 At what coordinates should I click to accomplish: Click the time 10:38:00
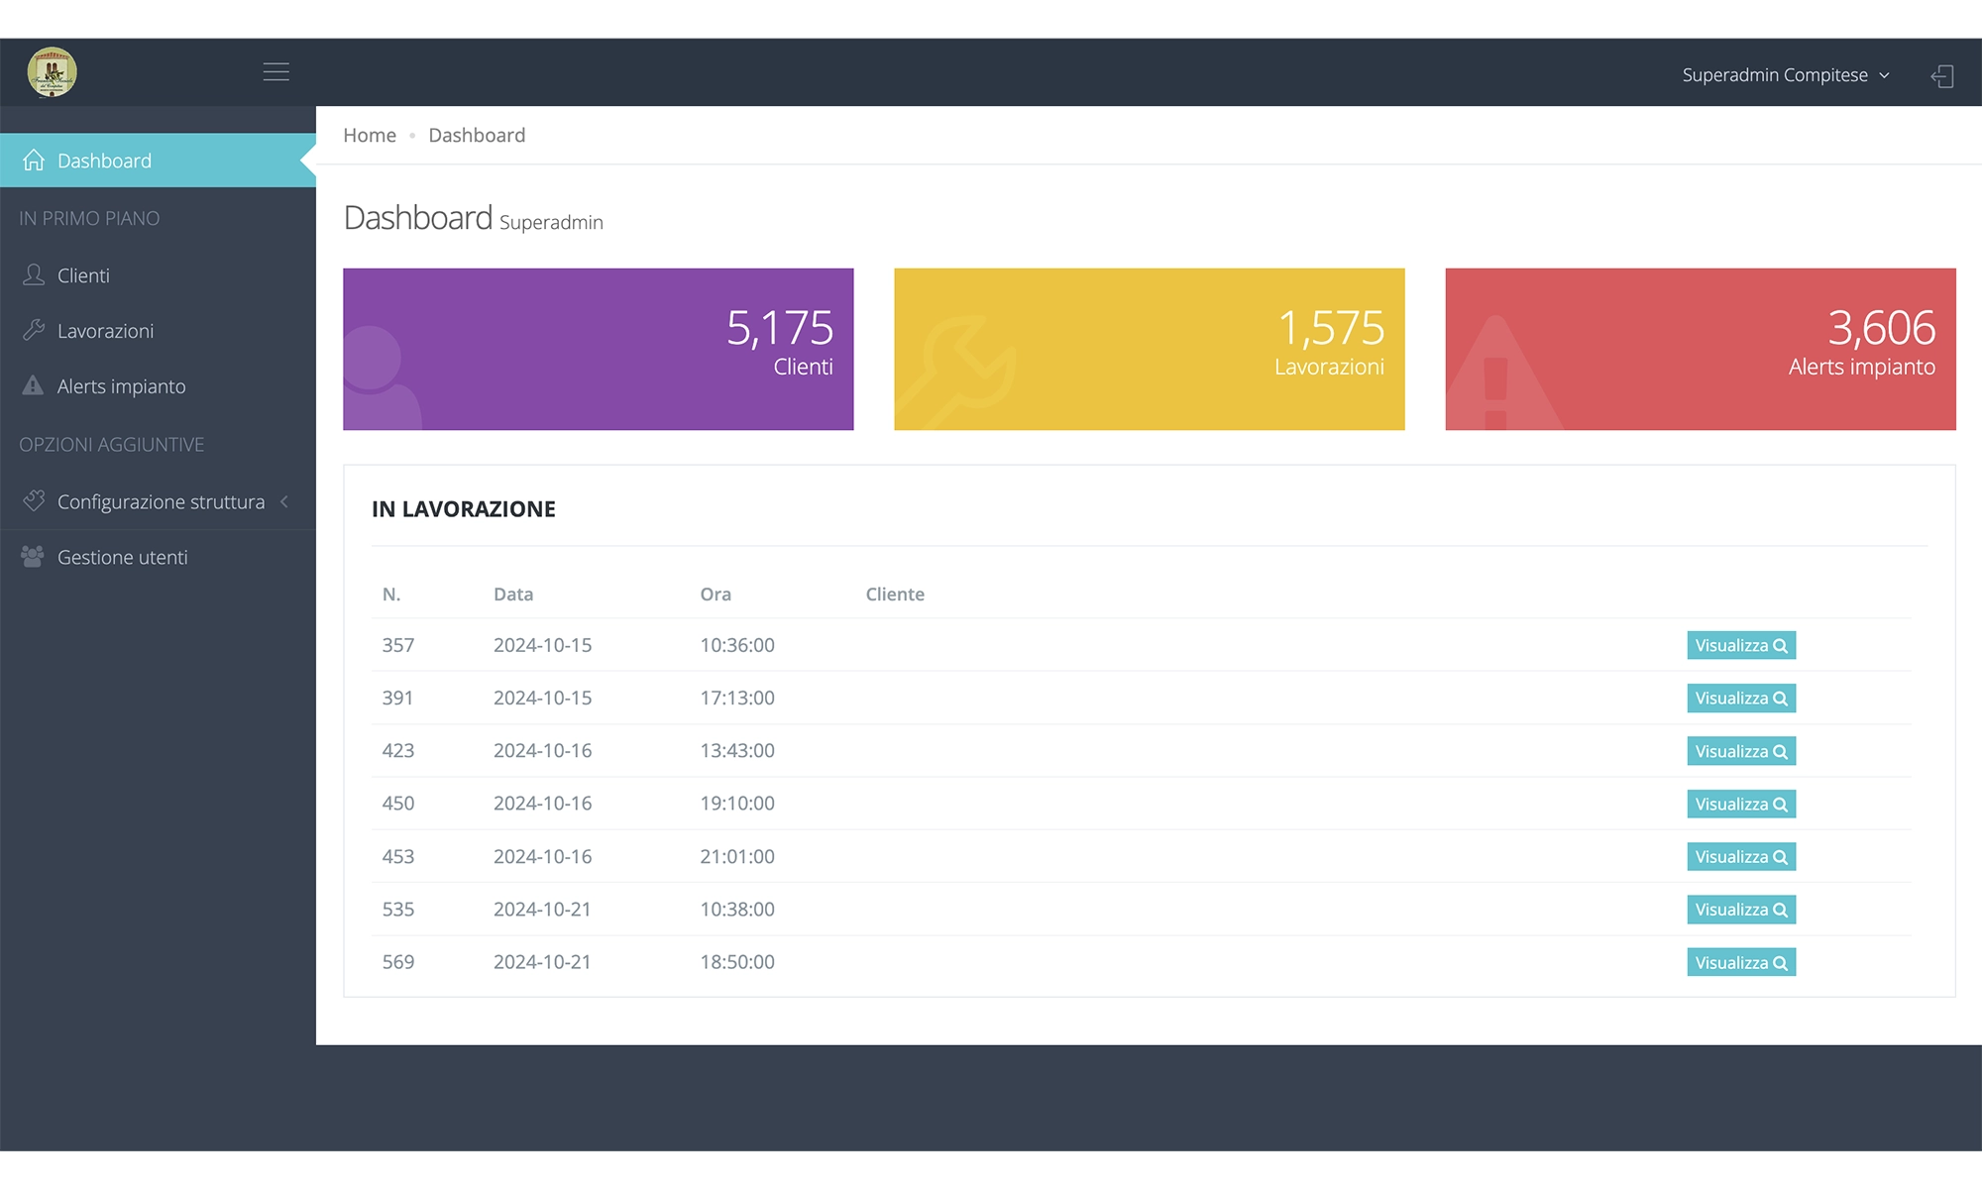[737, 909]
